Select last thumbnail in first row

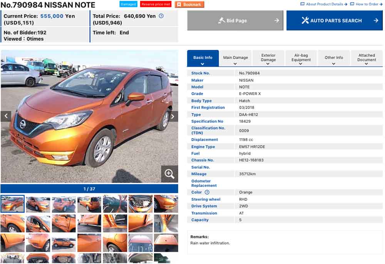pos(166,204)
